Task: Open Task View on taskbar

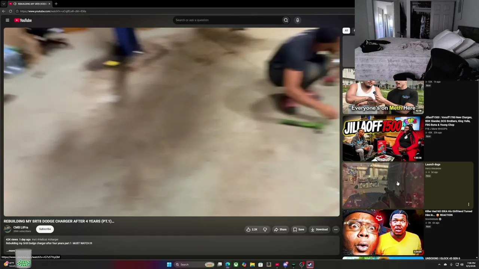Action: coord(220,265)
